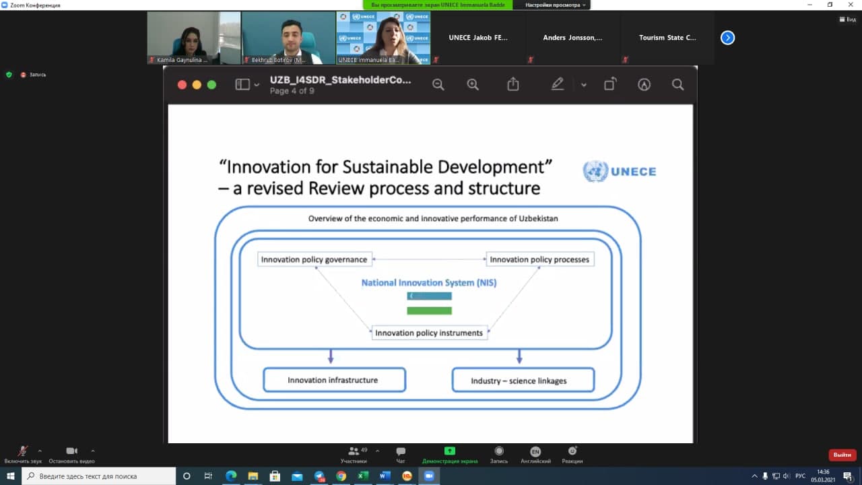Show next participants with blue arrow
The width and height of the screenshot is (862, 485).
coord(727,38)
